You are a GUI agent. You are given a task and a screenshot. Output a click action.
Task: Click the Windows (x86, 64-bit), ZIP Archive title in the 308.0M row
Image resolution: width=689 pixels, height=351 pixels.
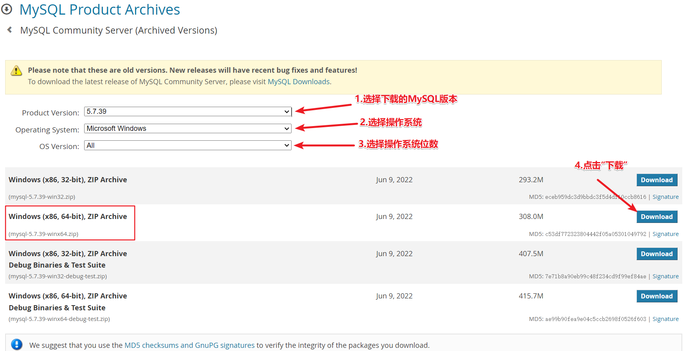pyautogui.click(x=68, y=217)
